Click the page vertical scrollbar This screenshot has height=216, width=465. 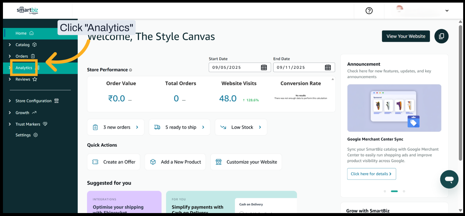pyautogui.click(x=460, y=92)
